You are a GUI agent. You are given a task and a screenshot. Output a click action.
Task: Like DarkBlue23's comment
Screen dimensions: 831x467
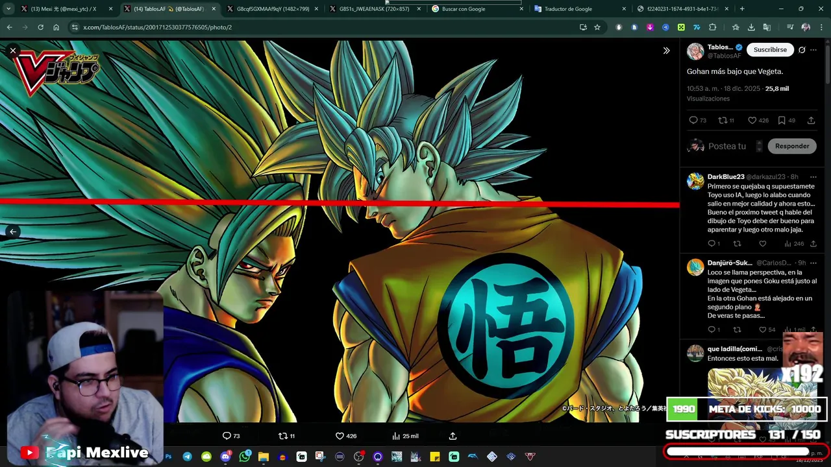763,244
